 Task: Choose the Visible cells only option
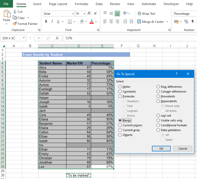(x=158, y=120)
